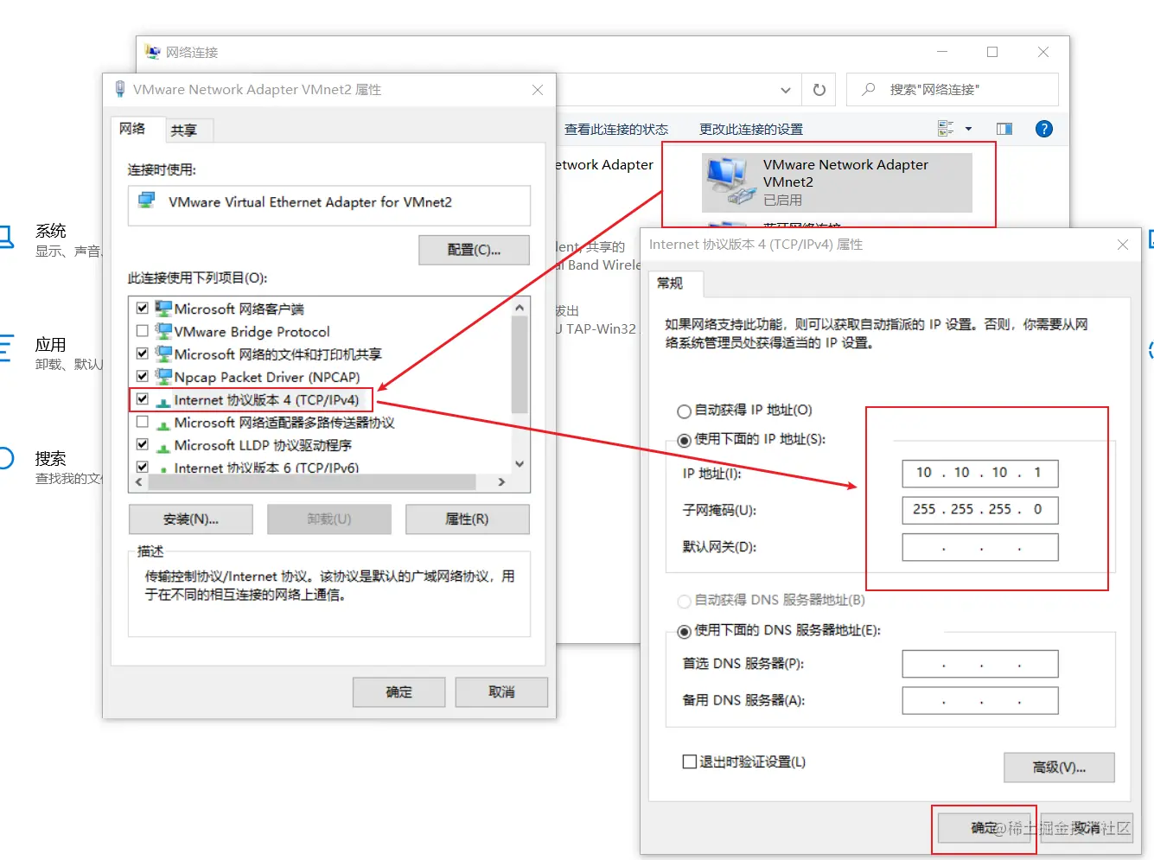Click the 配置(C)... button
1154x860 pixels.
pos(474,250)
